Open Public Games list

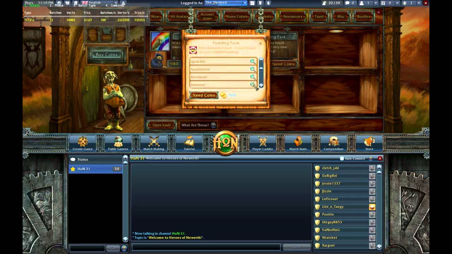pyautogui.click(x=118, y=143)
